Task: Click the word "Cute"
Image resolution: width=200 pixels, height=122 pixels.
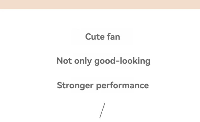Action: coord(95,37)
